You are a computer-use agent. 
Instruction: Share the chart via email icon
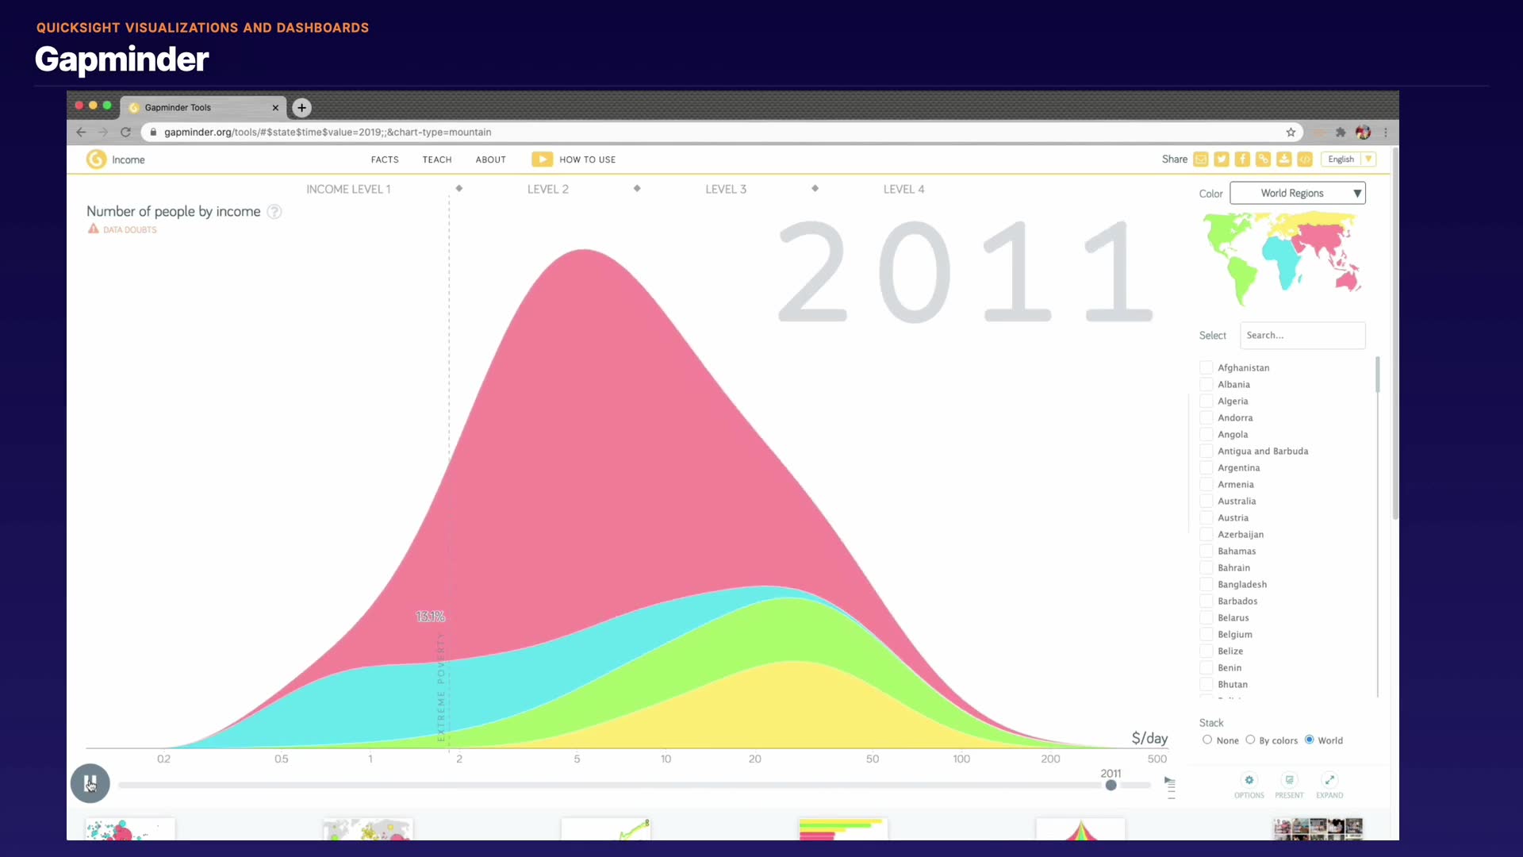pyautogui.click(x=1201, y=159)
